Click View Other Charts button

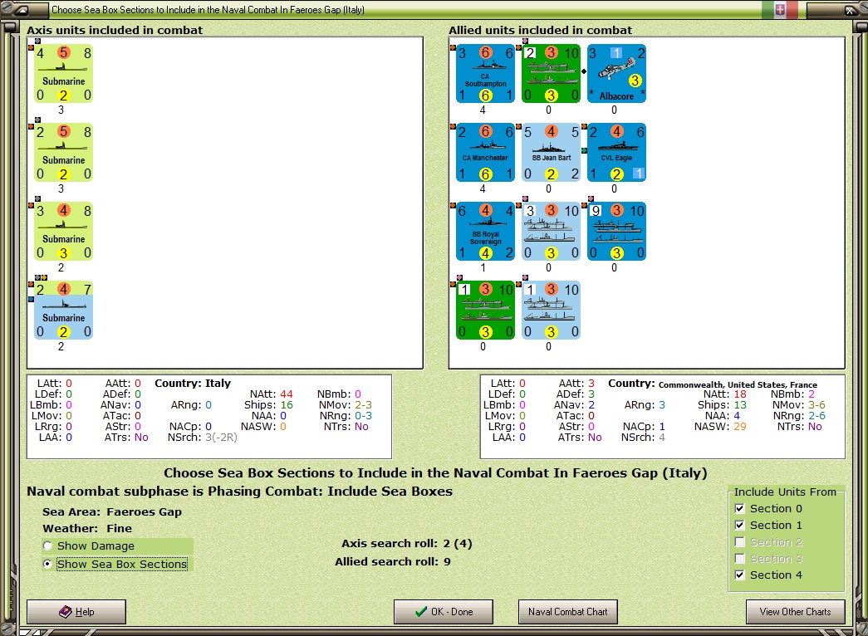(x=796, y=612)
